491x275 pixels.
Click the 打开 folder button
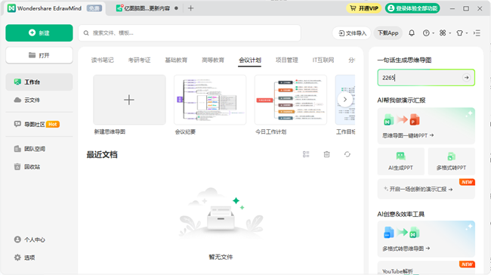[x=39, y=55]
